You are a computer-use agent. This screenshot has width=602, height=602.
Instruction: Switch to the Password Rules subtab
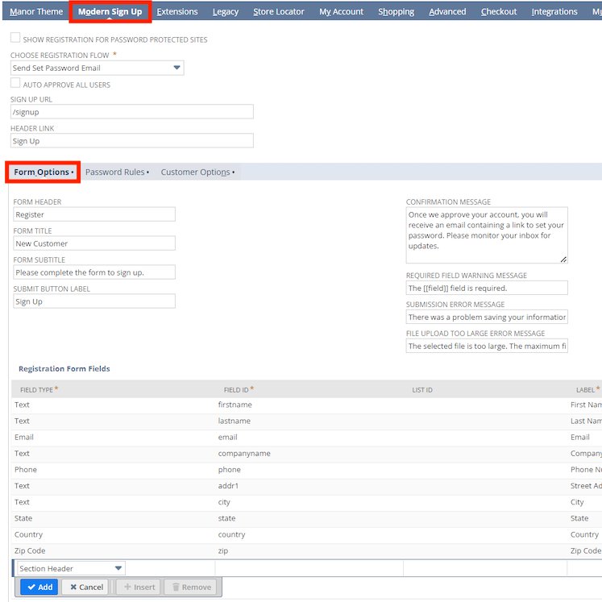point(117,172)
